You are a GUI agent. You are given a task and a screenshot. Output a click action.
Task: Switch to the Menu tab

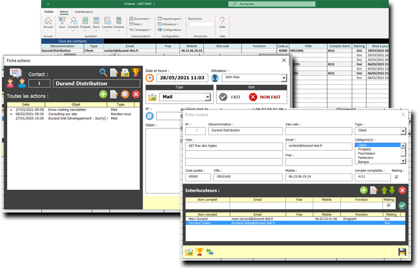64,12
